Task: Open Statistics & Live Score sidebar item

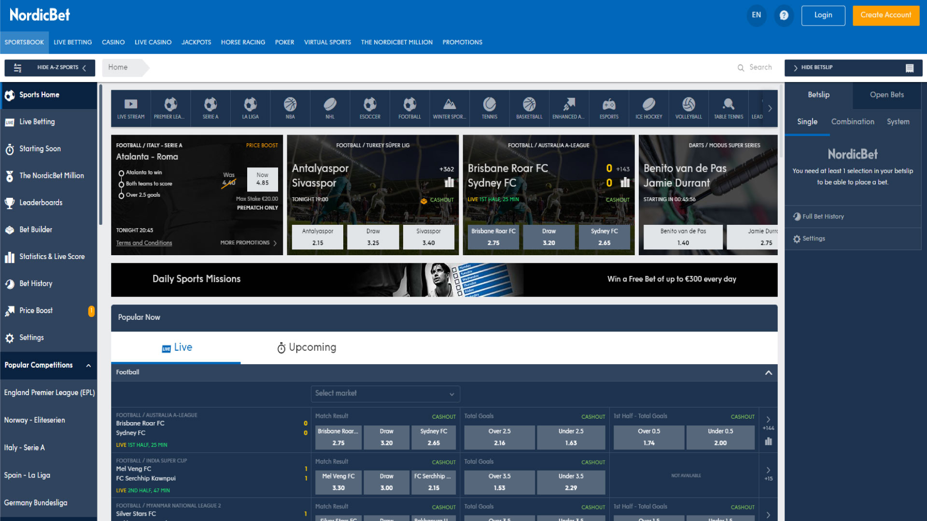Action: (48, 257)
